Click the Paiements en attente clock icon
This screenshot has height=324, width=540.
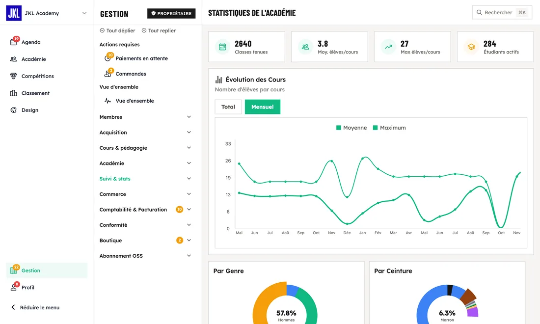[108, 58]
